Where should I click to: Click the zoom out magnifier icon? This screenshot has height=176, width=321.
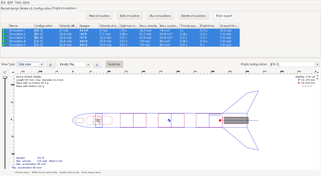click(51, 64)
